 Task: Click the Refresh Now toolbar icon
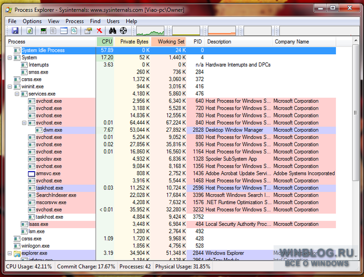click(29, 31)
